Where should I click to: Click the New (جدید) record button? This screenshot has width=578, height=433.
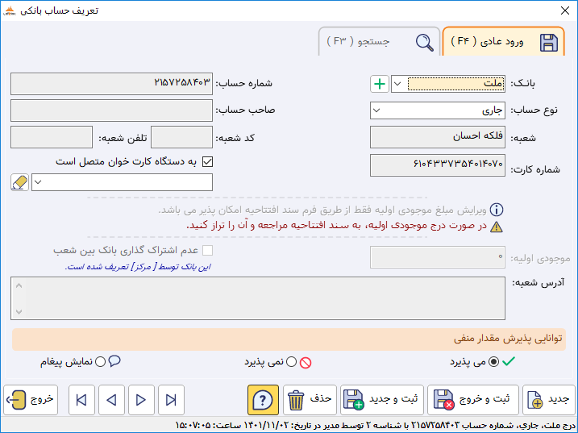[x=549, y=400]
